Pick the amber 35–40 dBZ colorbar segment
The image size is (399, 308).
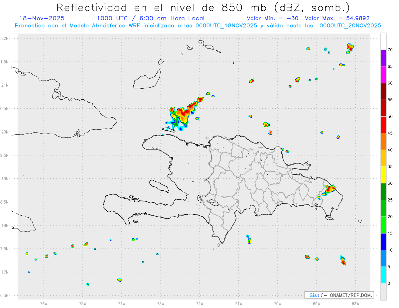[x=383, y=158]
